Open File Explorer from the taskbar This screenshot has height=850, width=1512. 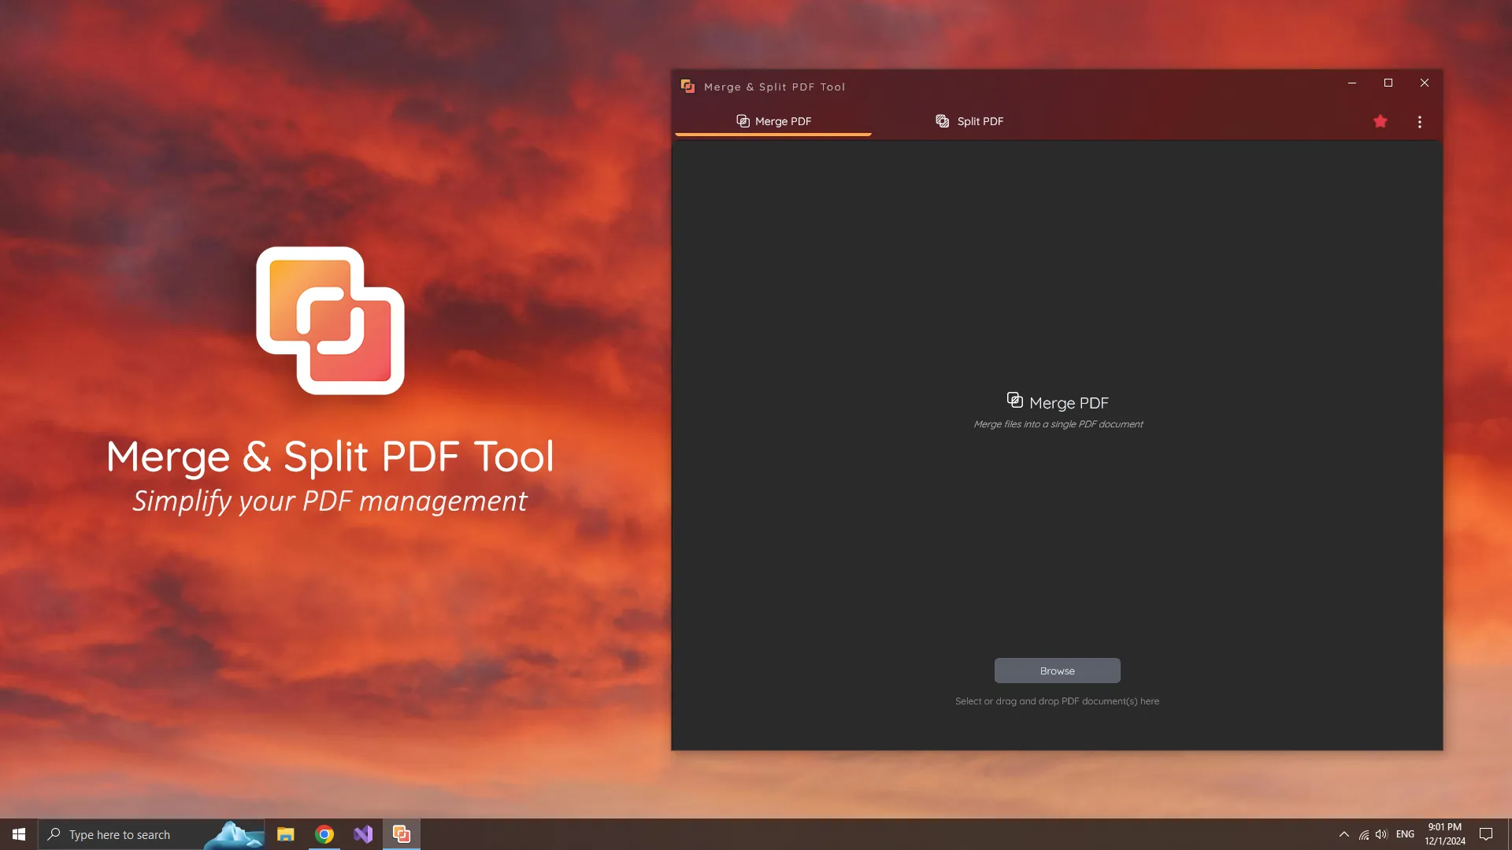pyautogui.click(x=285, y=834)
